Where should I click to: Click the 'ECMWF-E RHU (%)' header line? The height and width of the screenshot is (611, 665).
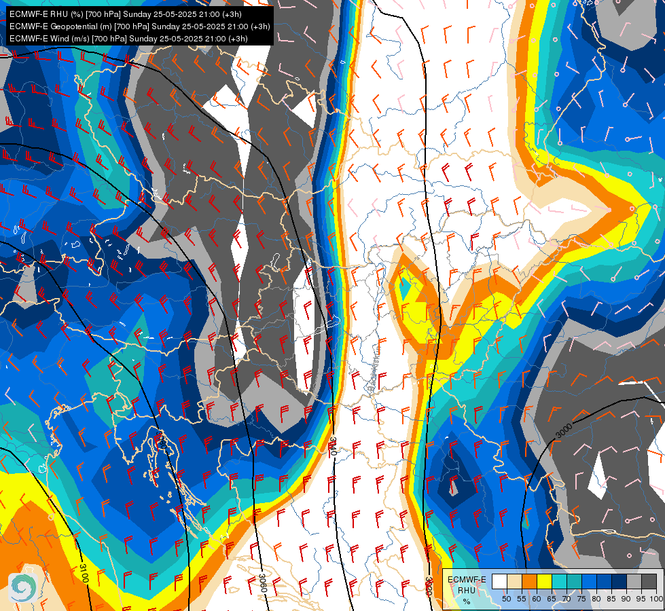(x=126, y=14)
